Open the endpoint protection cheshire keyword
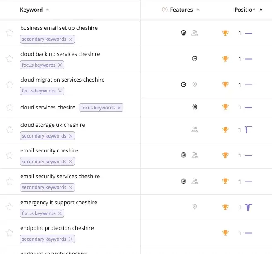272x254 pixels. tap(57, 228)
